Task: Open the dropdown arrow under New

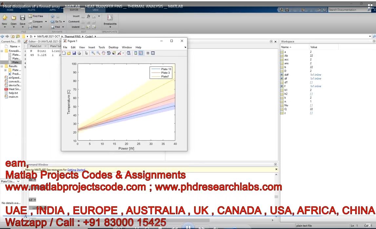Action: pos(4,27)
